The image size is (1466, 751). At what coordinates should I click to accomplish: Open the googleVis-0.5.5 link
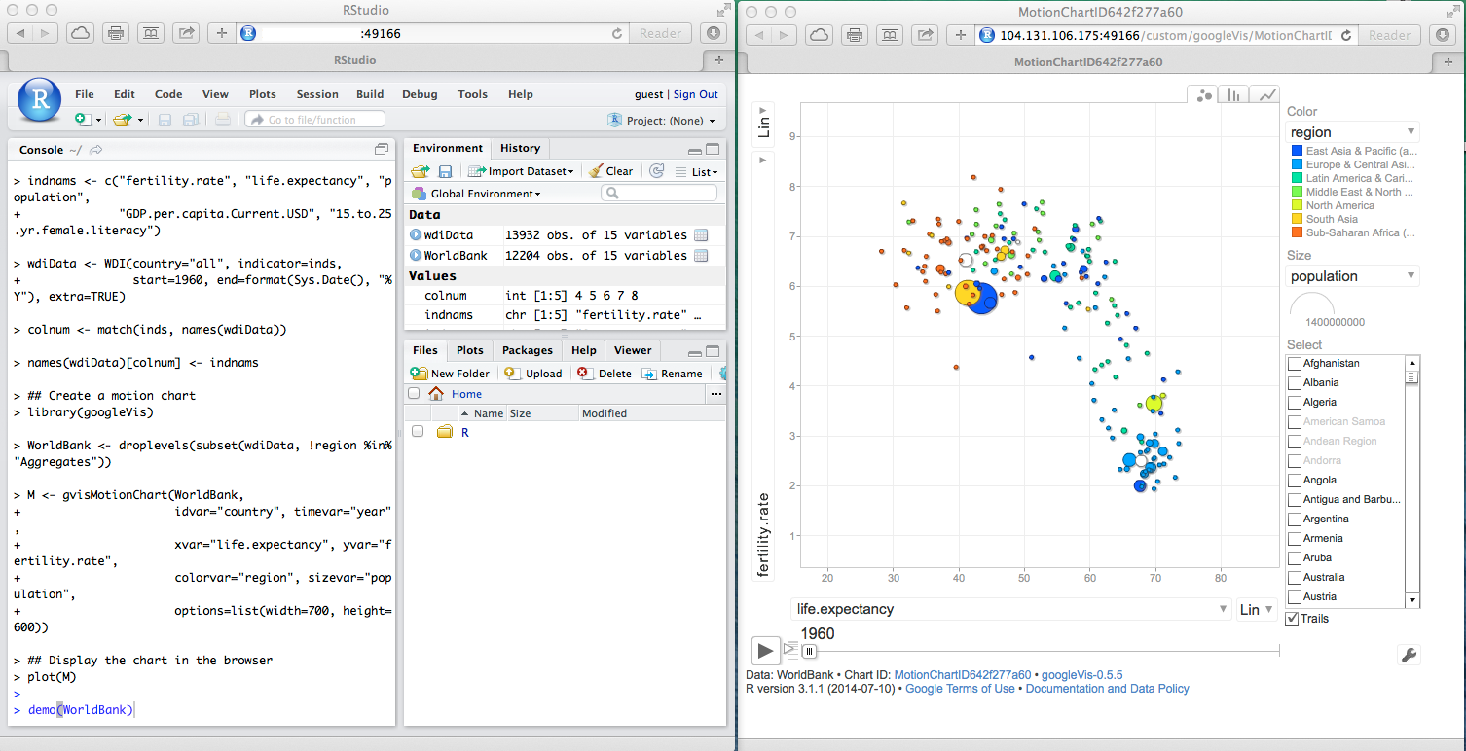pos(1081,674)
